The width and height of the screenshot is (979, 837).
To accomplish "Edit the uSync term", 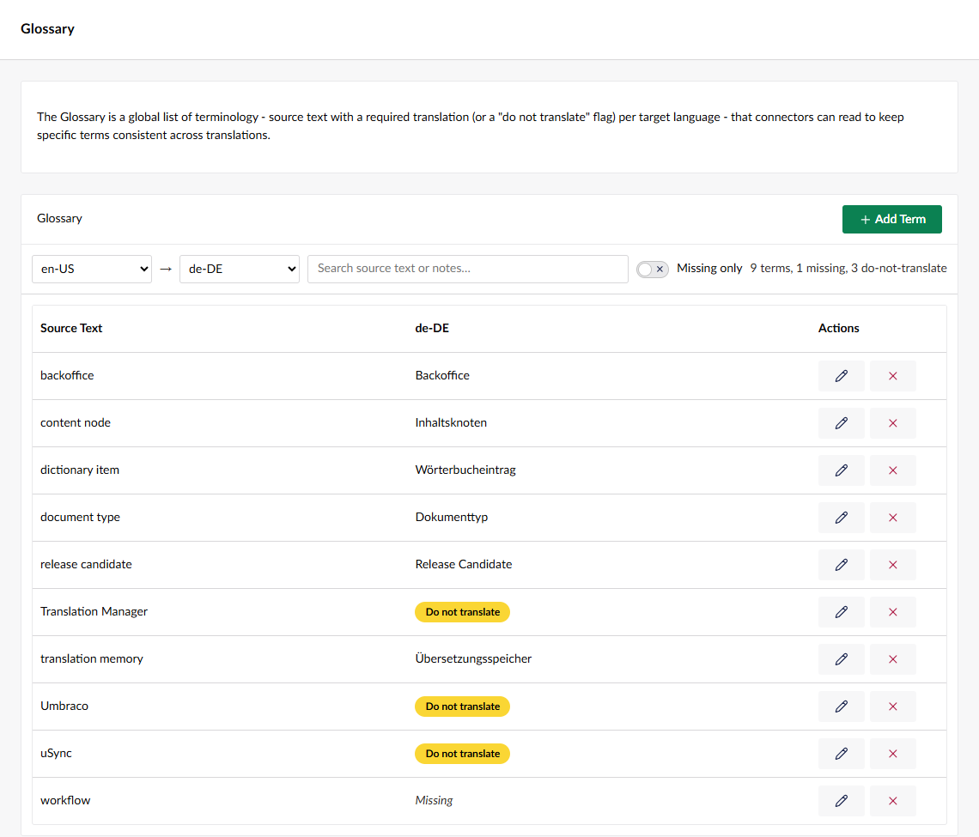I will click(x=841, y=754).
